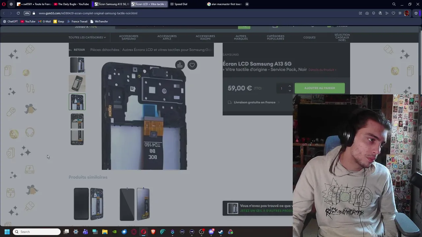Screen dimensions: 422x237
Task: Open Microsoft Teams in taskbar
Action: [85, 232]
